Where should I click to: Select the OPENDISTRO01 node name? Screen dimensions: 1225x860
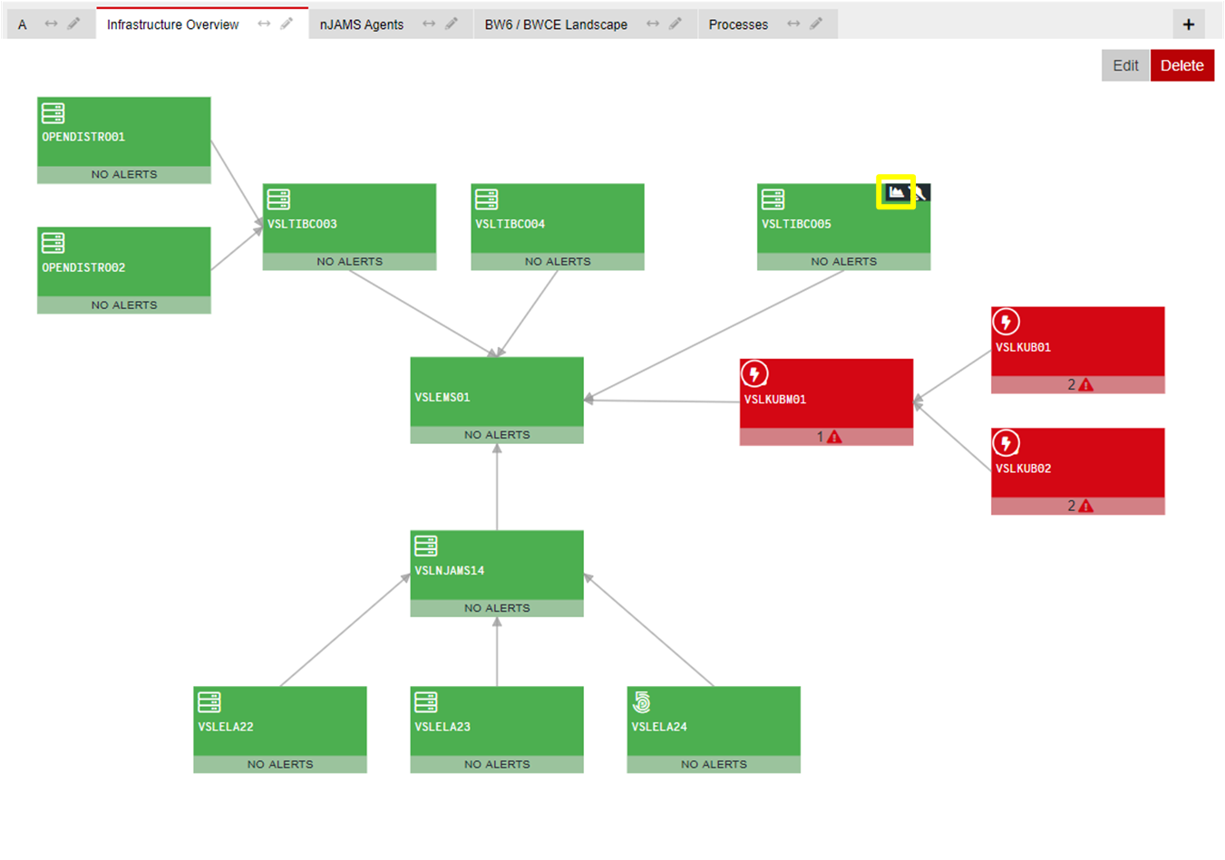[83, 137]
